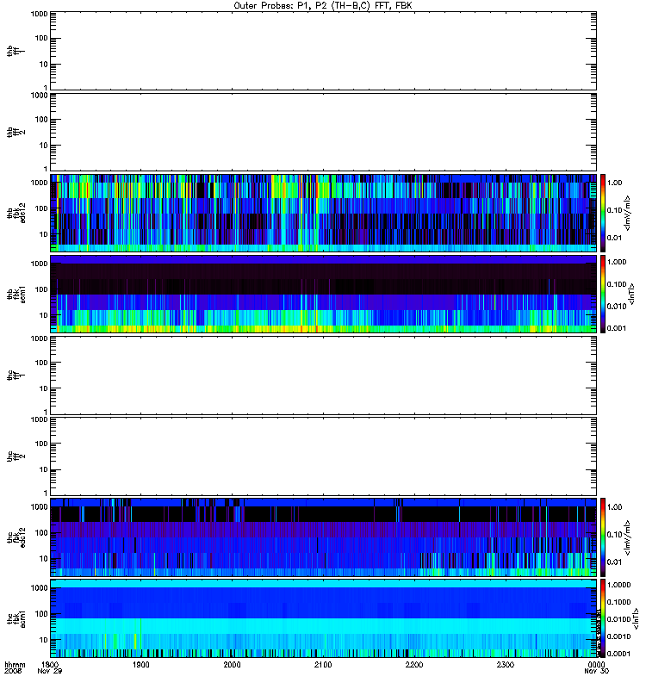Click the '1.0000' color bar tick value
The width and height of the screenshot is (646, 689).
618,585
